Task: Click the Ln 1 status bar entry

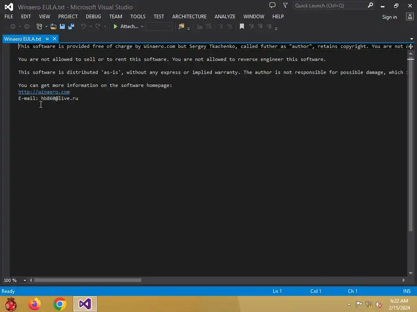Action: pos(277,291)
